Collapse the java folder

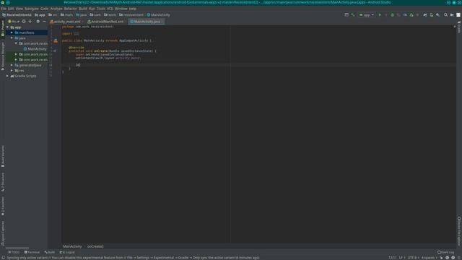coord(12,38)
